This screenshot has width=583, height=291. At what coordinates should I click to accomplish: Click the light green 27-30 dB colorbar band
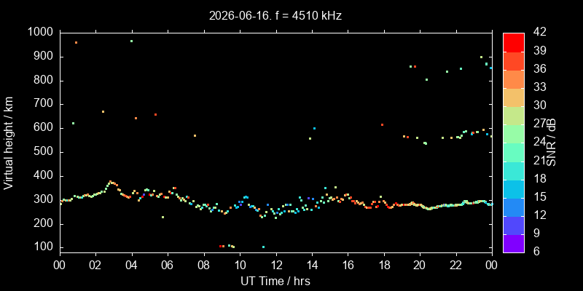point(514,115)
